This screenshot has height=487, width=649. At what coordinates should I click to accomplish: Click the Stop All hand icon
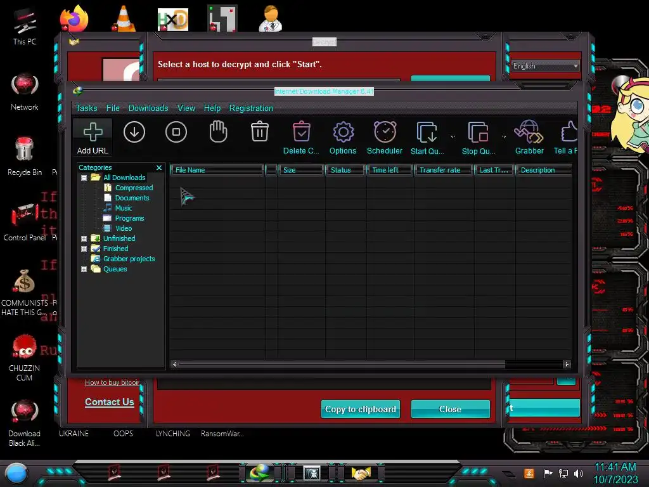218,132
